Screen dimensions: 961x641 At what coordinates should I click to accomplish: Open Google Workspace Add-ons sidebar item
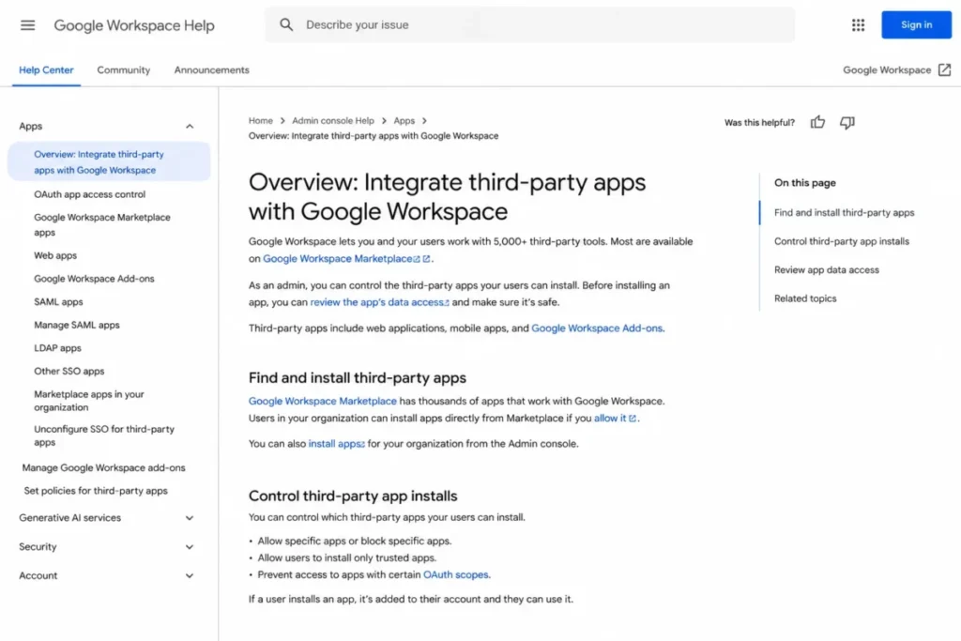94,279
